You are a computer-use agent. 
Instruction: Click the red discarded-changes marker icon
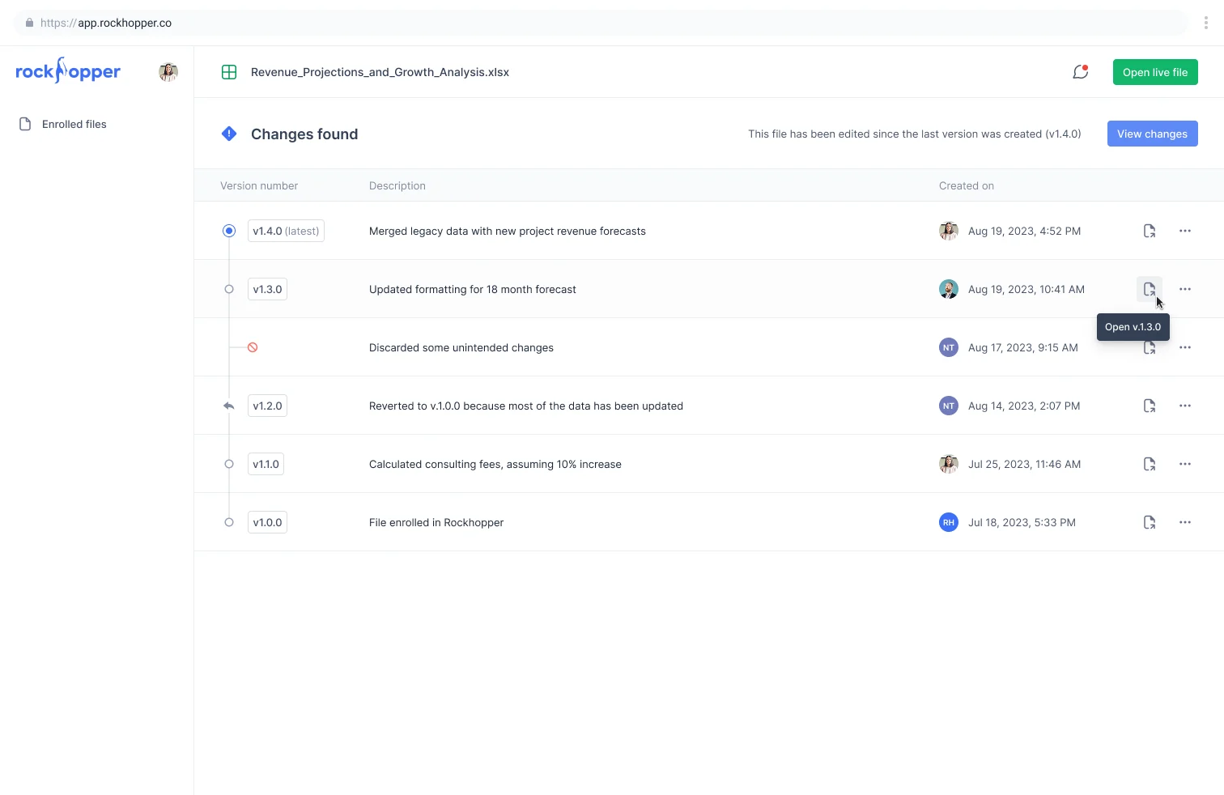(x=253, y=347)
